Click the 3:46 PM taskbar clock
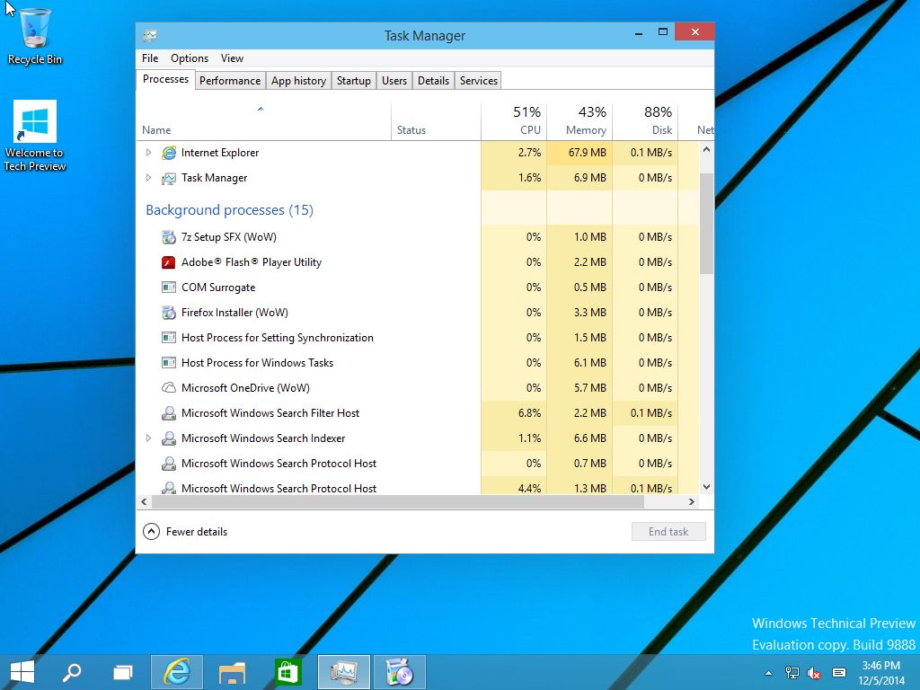 click(x=881, y=666)
